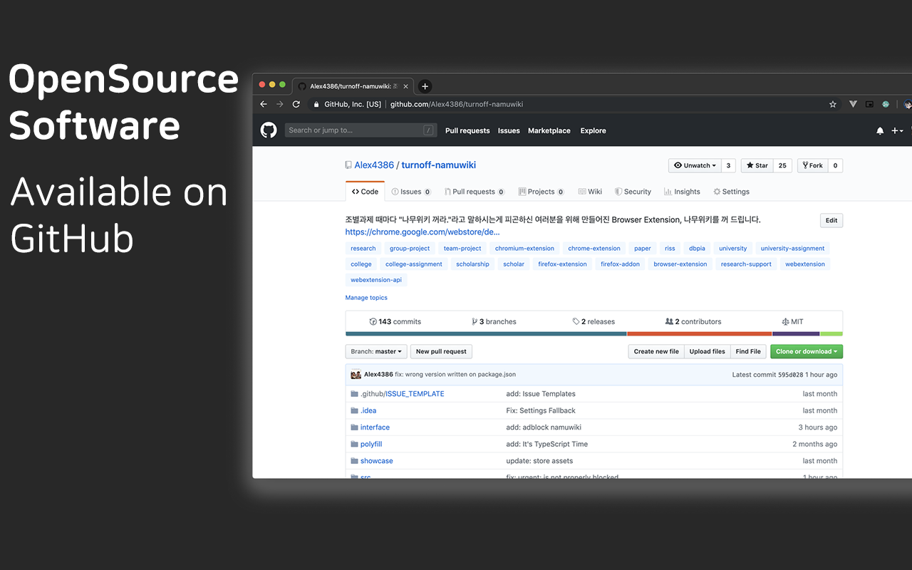Switch to the Code tab
Screen dimensions: 912x570
coord(365,192)
